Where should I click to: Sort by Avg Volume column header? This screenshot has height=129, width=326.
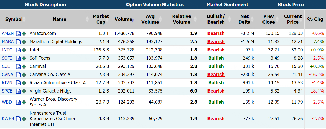pos(150,19)
